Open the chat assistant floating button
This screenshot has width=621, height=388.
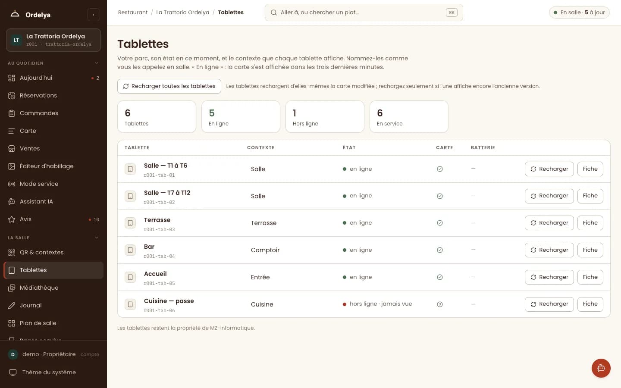click(601, 368)
